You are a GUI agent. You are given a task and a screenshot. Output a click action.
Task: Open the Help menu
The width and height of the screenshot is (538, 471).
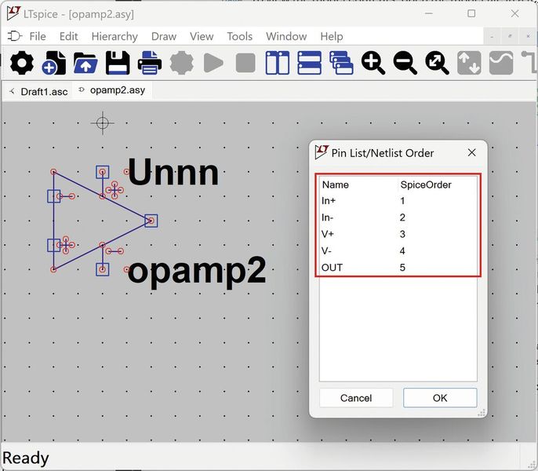[332, 36]
